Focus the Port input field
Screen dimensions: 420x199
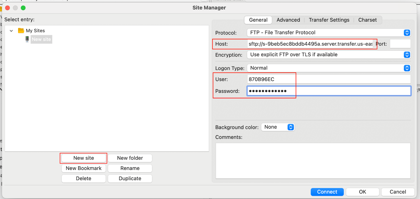coord(400,44)
